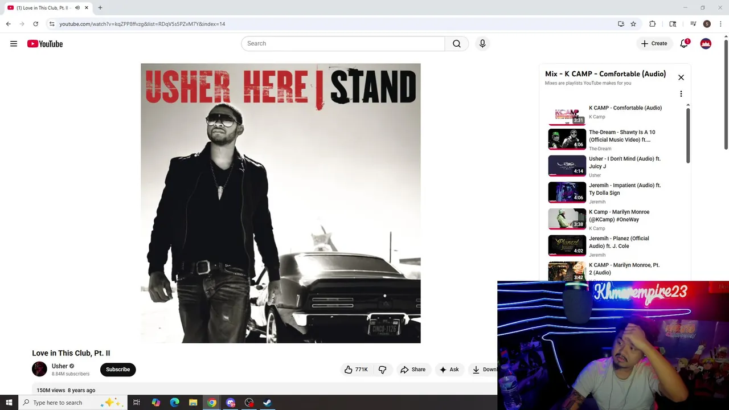Viewport: 729px width, 410px height.
Task: Open Usher channel avatar
Action: [x=39, y=369]
